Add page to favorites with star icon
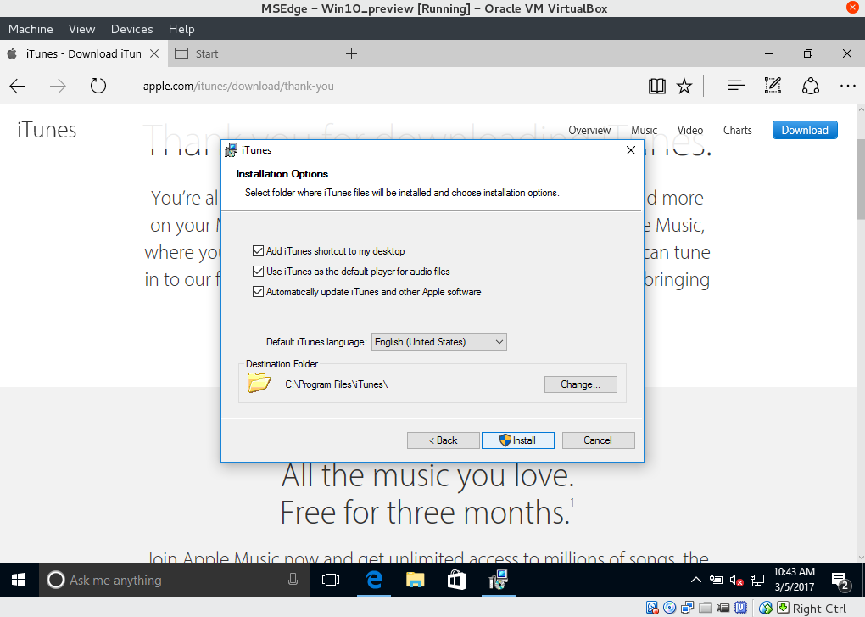This screenshot has width=865, height=617. tap(684, 86)
